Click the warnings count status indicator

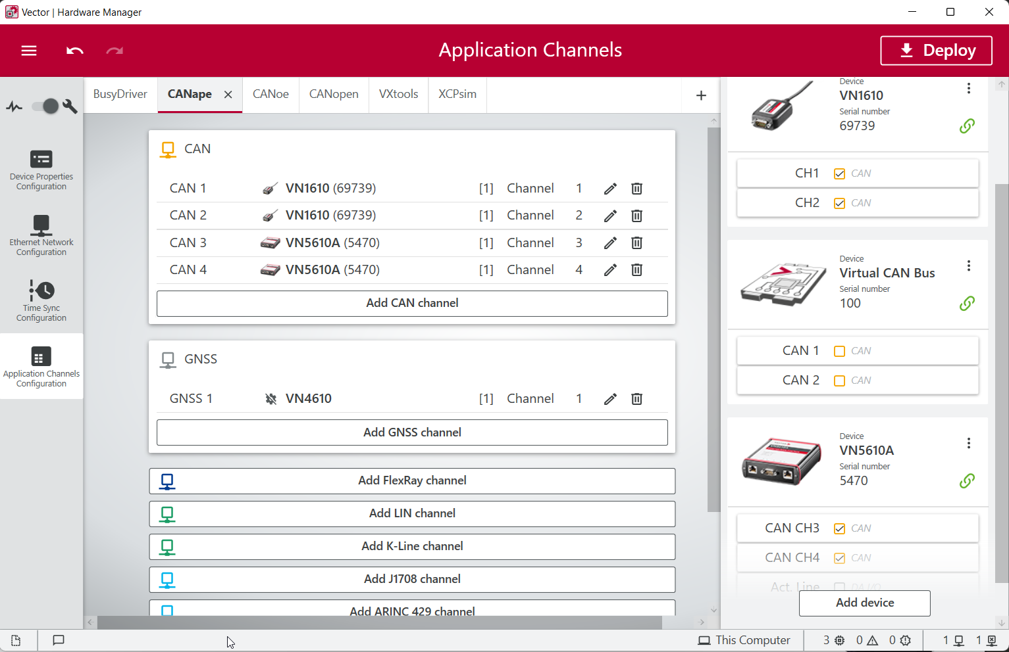(x=867, y=640)
